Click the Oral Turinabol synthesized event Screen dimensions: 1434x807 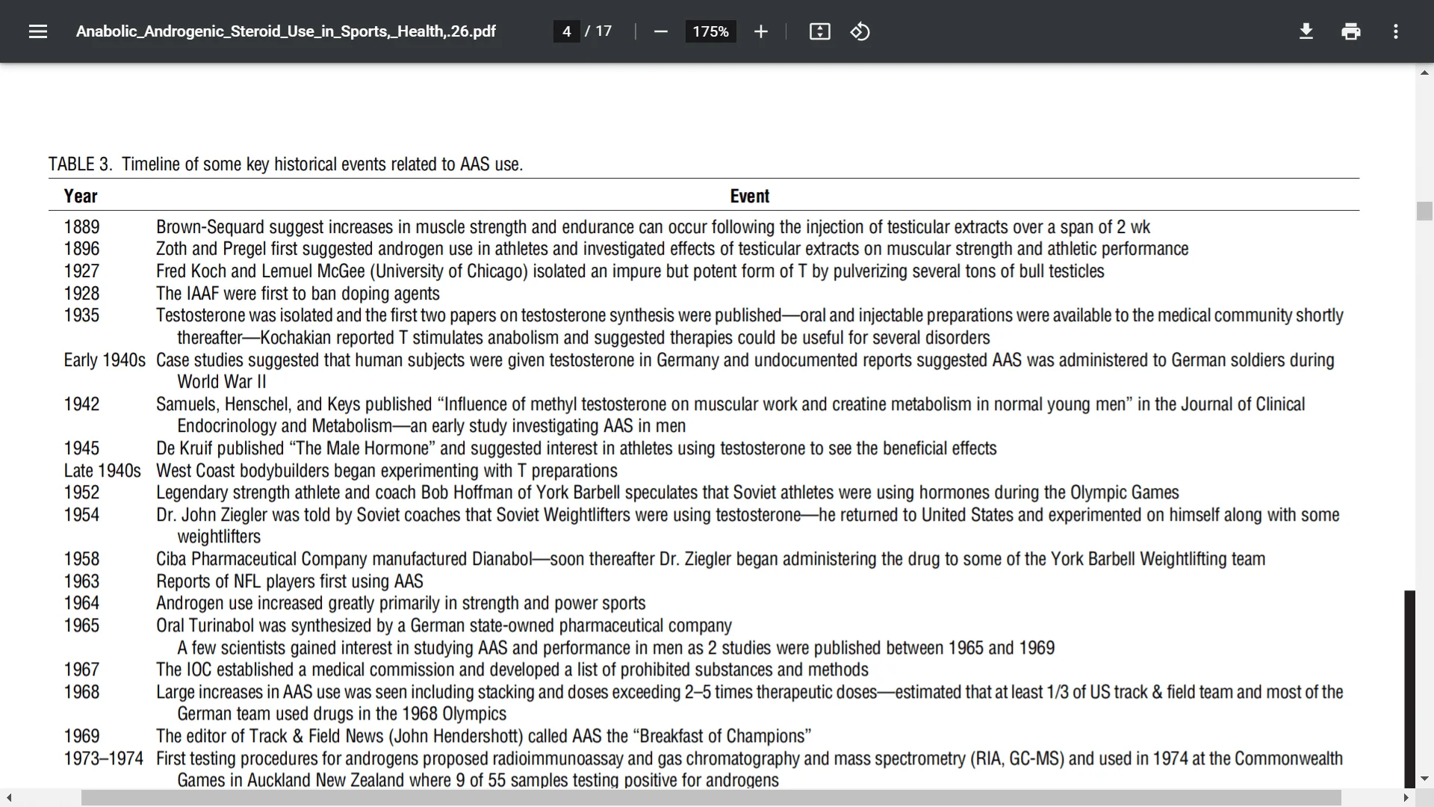(x=444, y=625)
